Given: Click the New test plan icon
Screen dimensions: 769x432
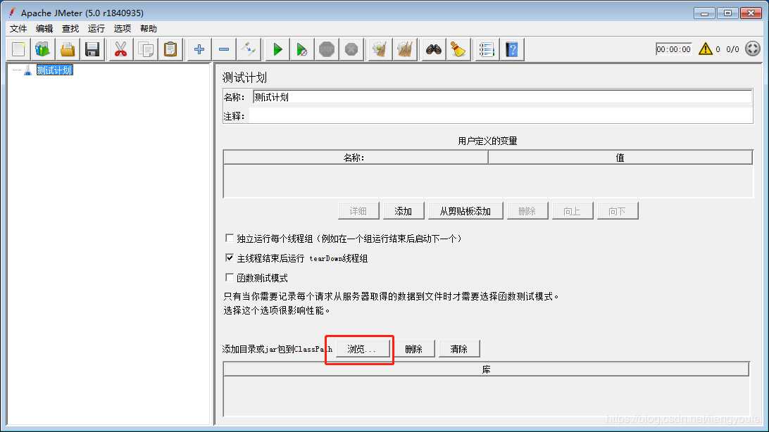Looking at the screenshot, I should [18, 49].
